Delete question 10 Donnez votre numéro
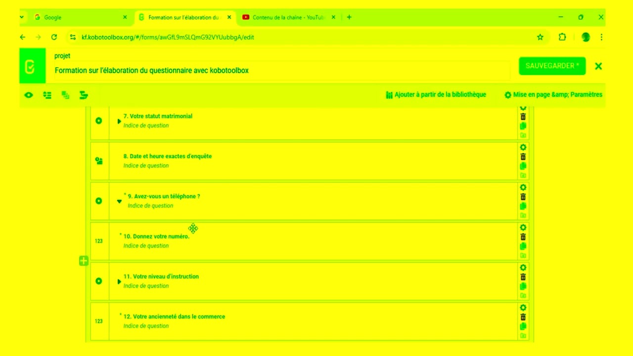Viewport: 633px width, 356px height. (x=523, y=237)
